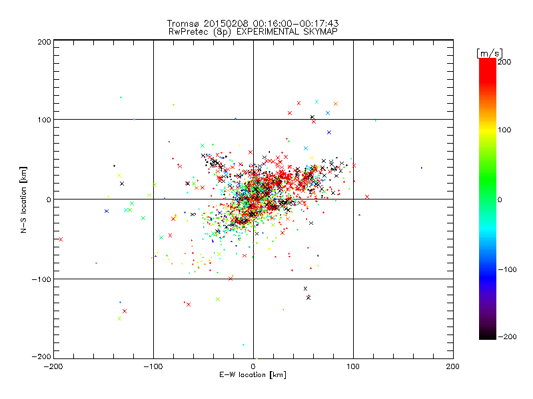
Task: Click the y-axis tick label "-100"
Action: [41, 279]
